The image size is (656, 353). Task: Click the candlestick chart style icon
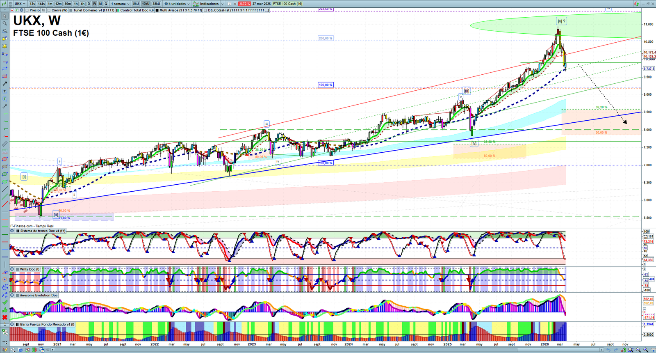[5, 4]
